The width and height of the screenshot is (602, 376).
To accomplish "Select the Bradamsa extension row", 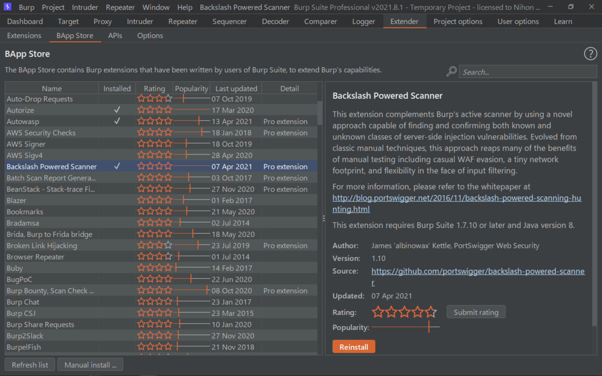I will click(161, 223).
